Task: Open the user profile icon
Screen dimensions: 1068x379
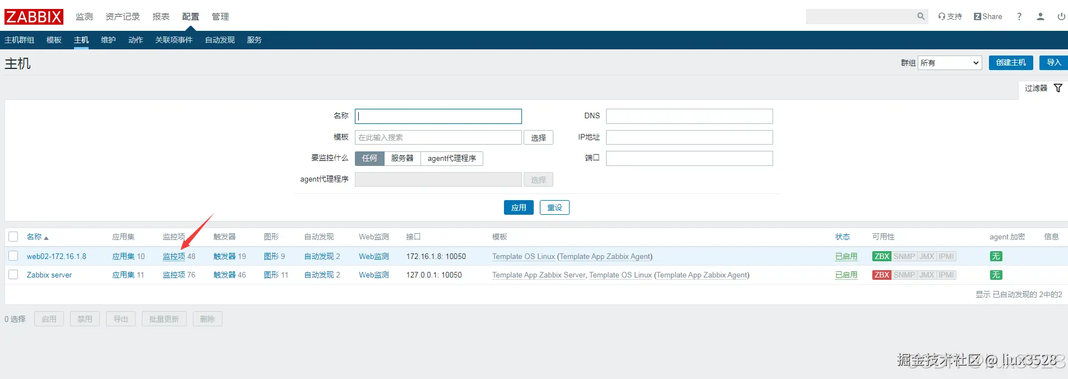Action: (x=1041, y=16)
